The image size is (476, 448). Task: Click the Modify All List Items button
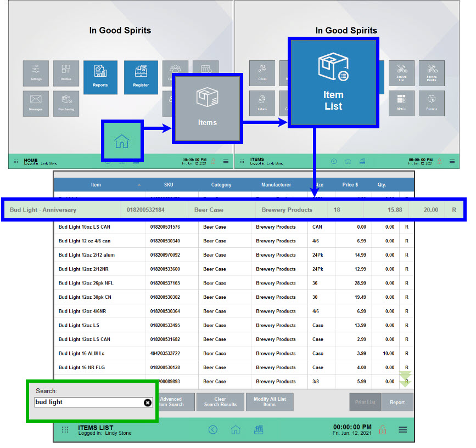pos(270,402)
